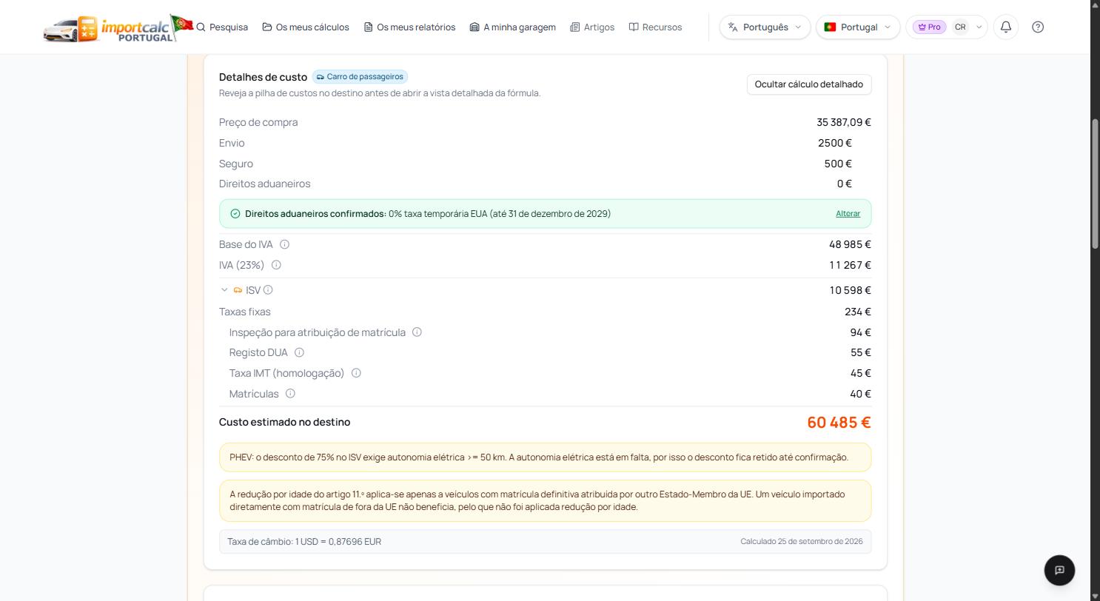Show info for Taxa IMT (homologação)
This screenshot has width=1100, height=601.
pos(356,373)
